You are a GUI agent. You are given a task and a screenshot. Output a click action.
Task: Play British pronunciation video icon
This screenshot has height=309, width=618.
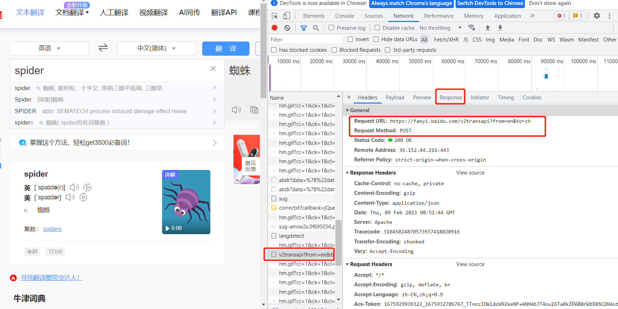coord(87,187)
